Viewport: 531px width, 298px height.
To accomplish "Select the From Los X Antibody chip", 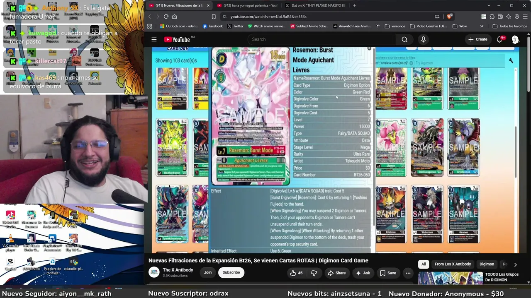I will tap(453, 264).
